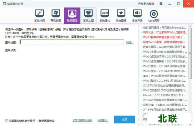Open news item 鸡年大吉：IT之家鸡年Win10壁纸

coord(165,33)
